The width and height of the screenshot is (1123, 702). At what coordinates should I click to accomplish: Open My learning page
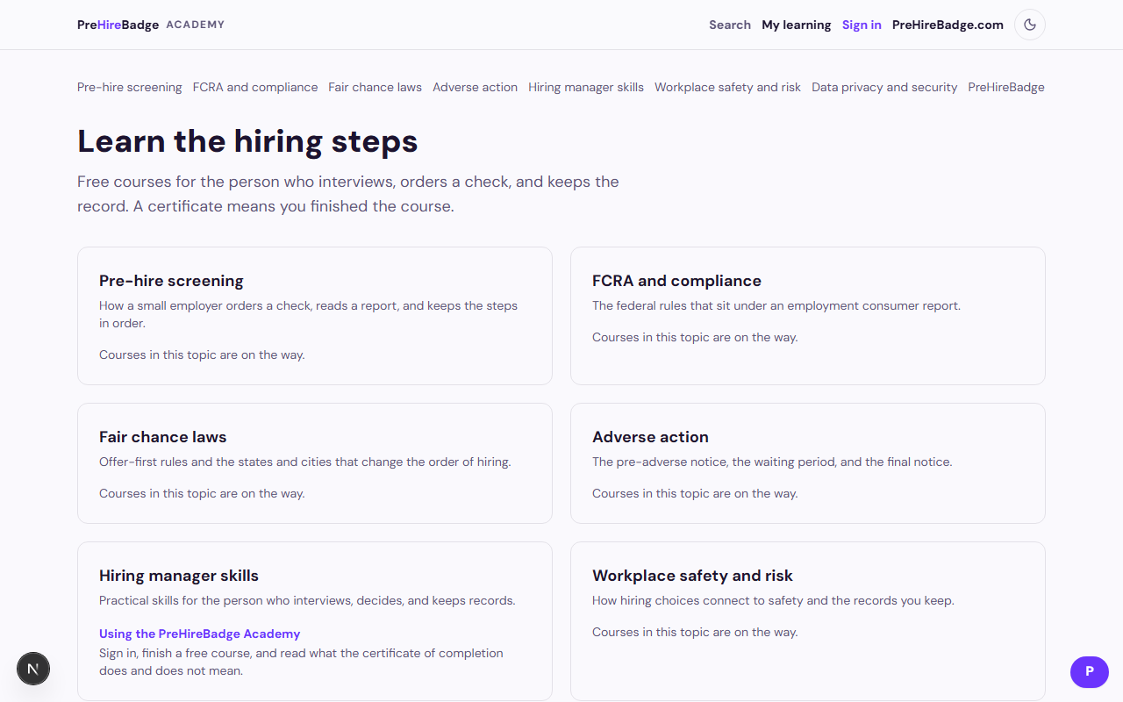pos(797,25)
